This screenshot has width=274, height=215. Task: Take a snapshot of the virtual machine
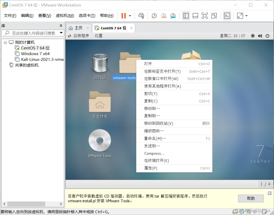click(154, 16)
